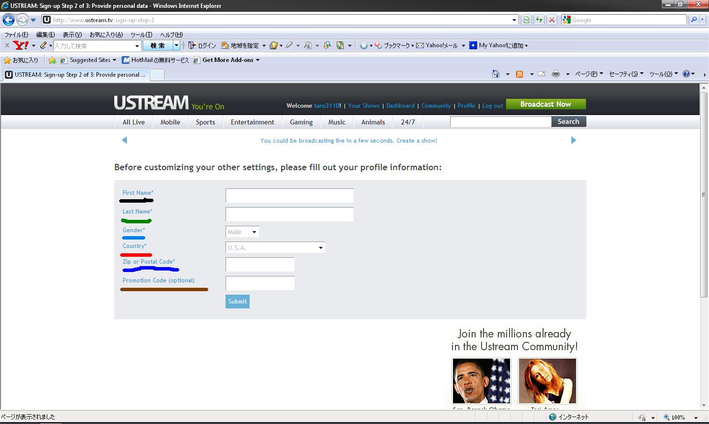
Task: Click the Dashboard link
Action: point(400,106)
